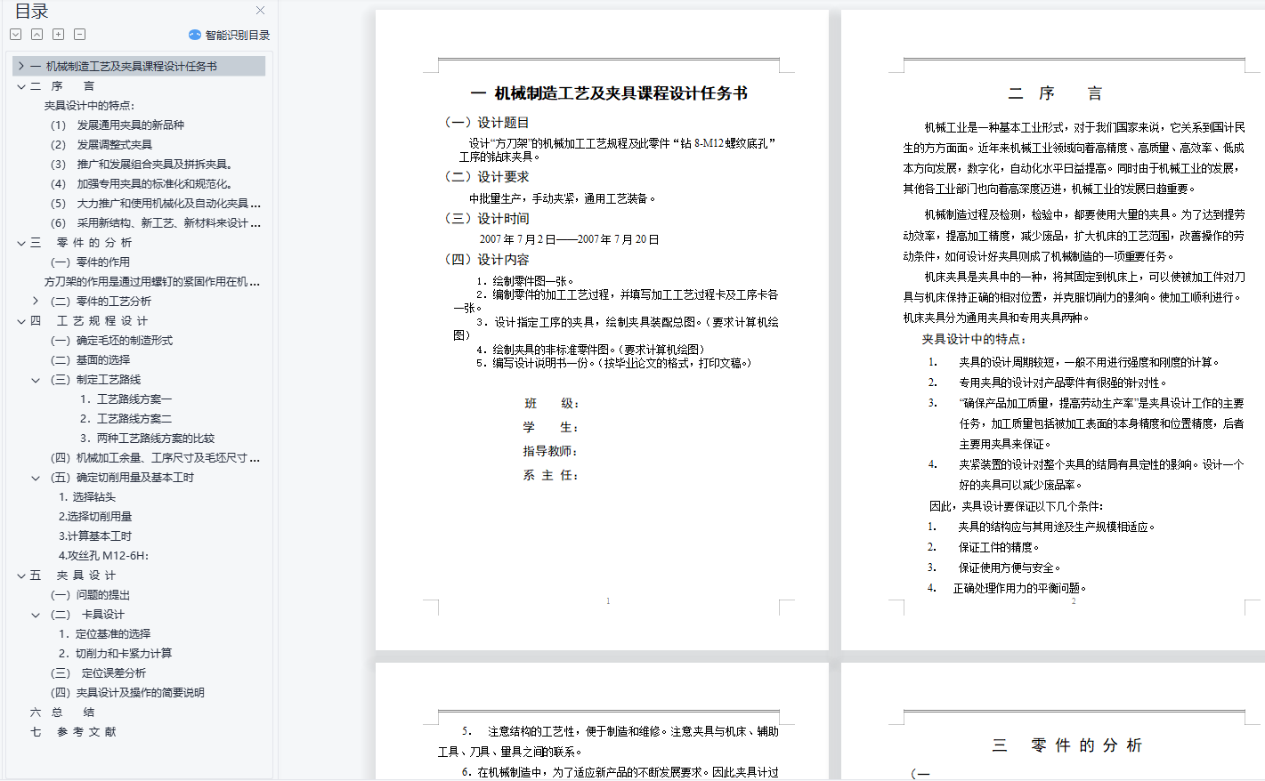The image size is (1265, 781).
Task: Open 3.计算基本工时 outline entry
Action: point(95,536)
